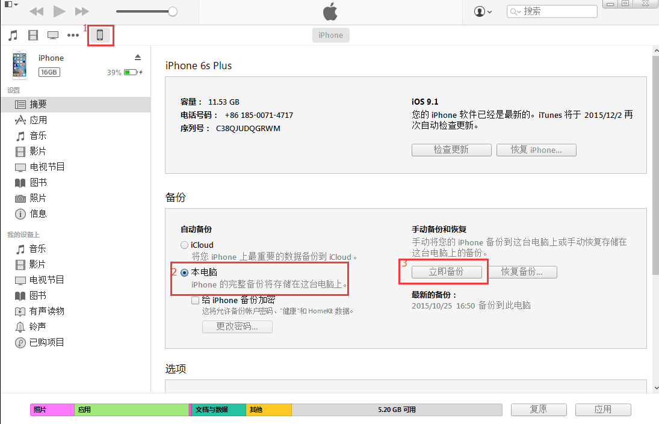Click the scroll down arrow of content pane
Viewport: 659px width, 424px height.
(x=655, y=389)
